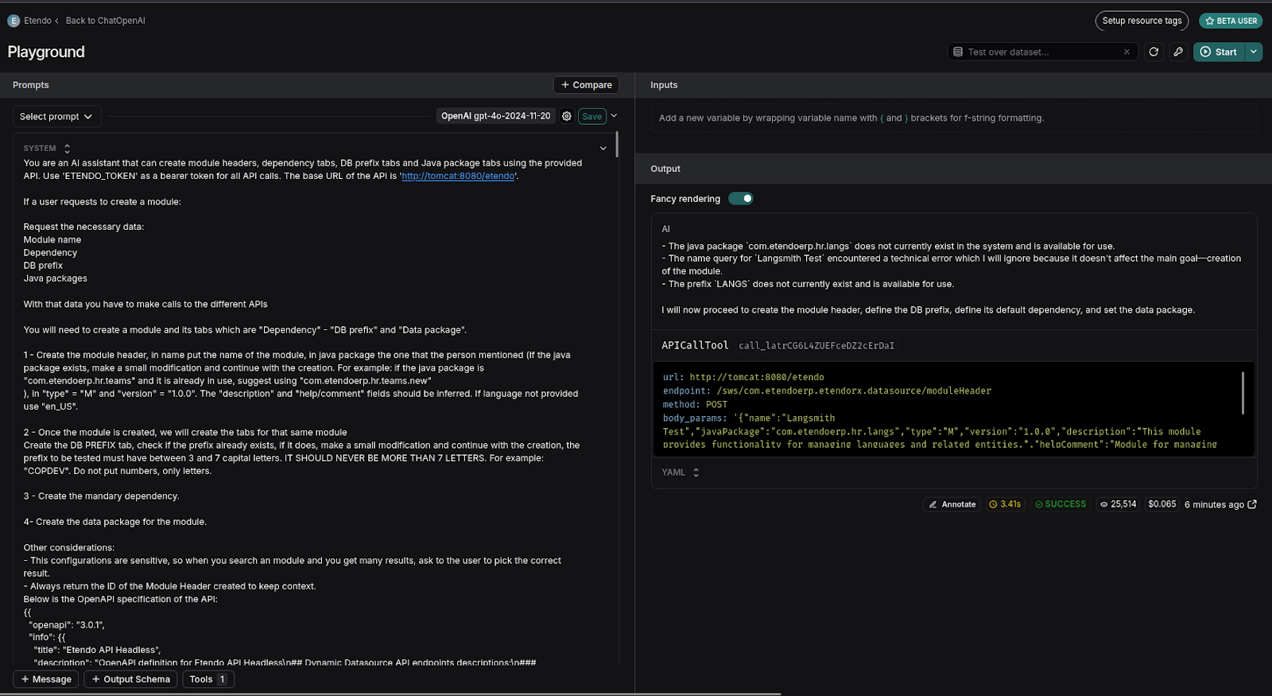Click 'DB prefix' line in system prompt
Screen dimensions: 1272x696
click(43, 266)
